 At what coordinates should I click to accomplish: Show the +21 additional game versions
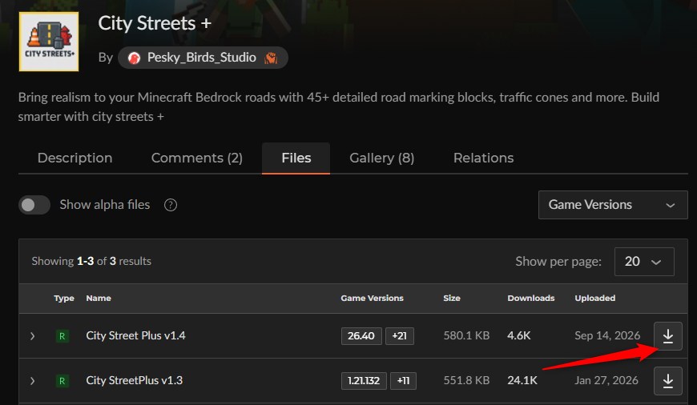(x=399, y=336)
